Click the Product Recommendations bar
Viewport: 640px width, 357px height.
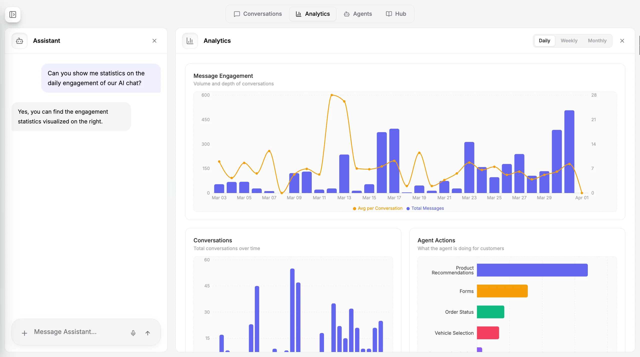(x=532, y=270)
